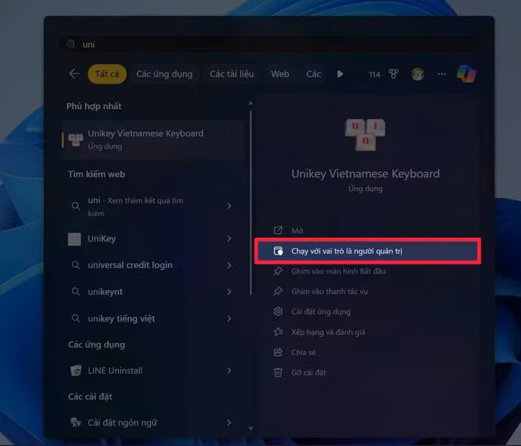
Task: Click the pin to taskbar icon
Action: click(278, 291)
